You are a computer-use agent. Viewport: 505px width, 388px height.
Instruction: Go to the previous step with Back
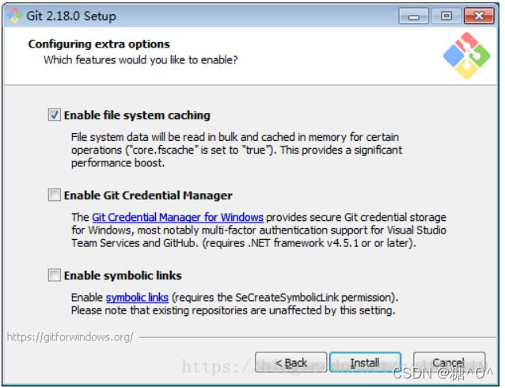tap(290, 363)
